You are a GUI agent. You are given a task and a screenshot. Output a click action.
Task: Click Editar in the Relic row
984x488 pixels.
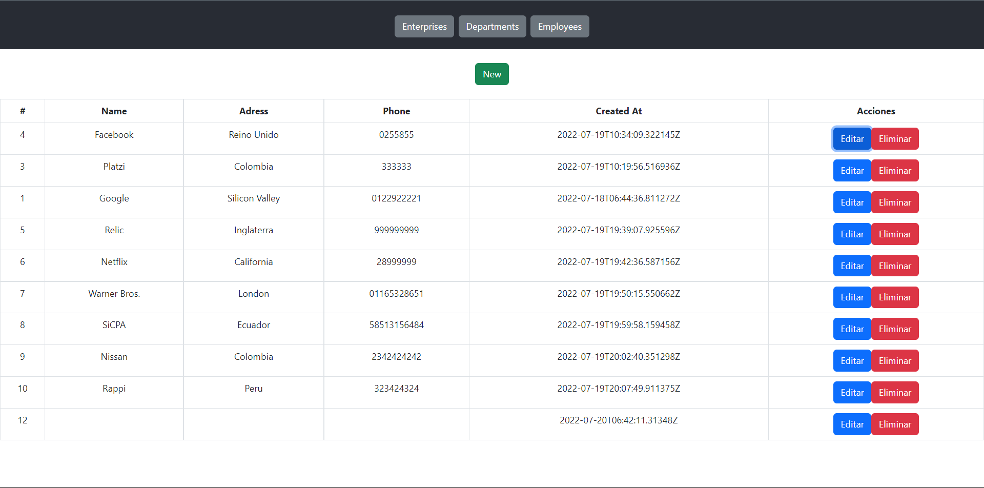point(852,234)
